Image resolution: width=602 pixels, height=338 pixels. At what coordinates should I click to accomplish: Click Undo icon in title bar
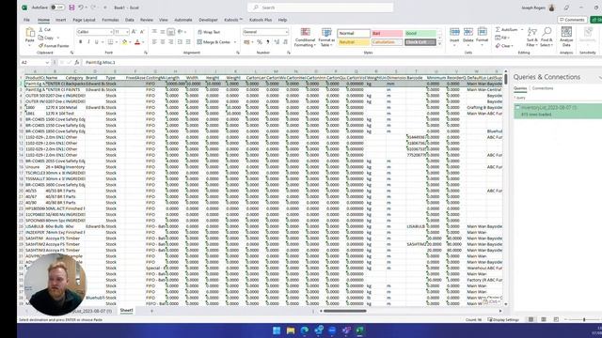(x=81, y=8)
